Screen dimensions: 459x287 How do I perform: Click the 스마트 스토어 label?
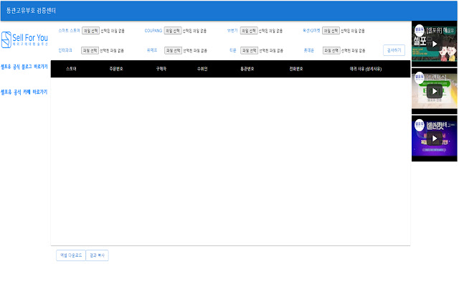pyautogui.click(x=69, y=30)
